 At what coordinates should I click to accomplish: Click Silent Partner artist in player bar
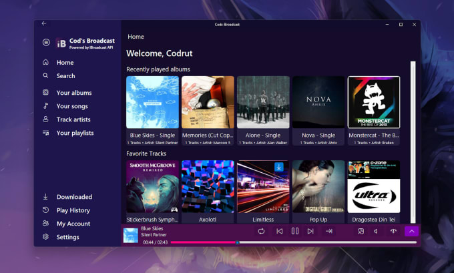tap(154, 235)
